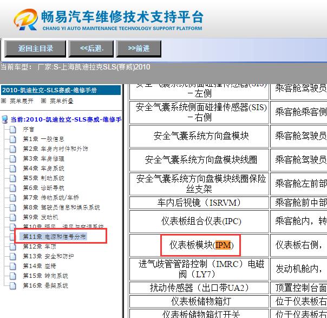Click the 2010-凯迪拉克-SLS赛威-维修手册 panel header

pos(61,90)
